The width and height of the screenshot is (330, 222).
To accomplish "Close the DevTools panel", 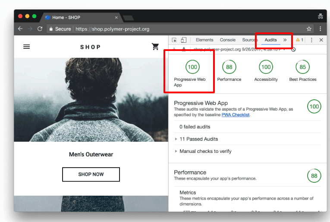I will pyautogui.click(x=321, y=40).
